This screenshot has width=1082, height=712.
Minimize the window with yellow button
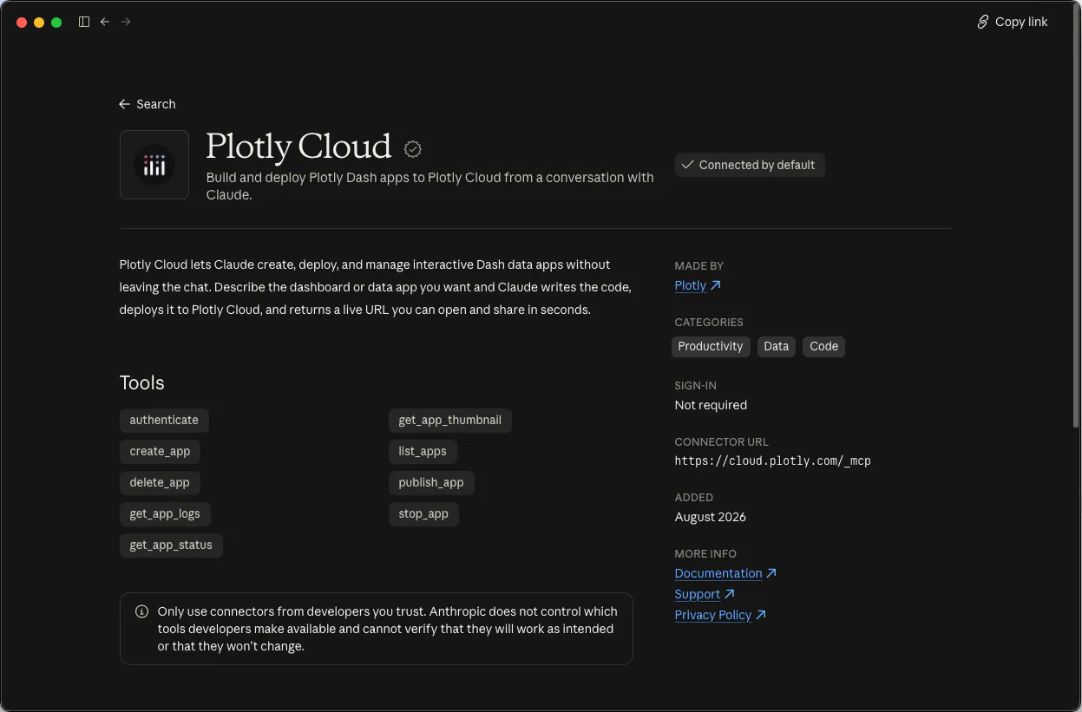click(x=39, y=22)
